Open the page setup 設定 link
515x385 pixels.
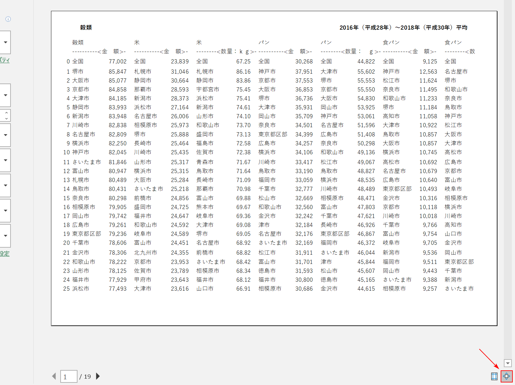5,254
